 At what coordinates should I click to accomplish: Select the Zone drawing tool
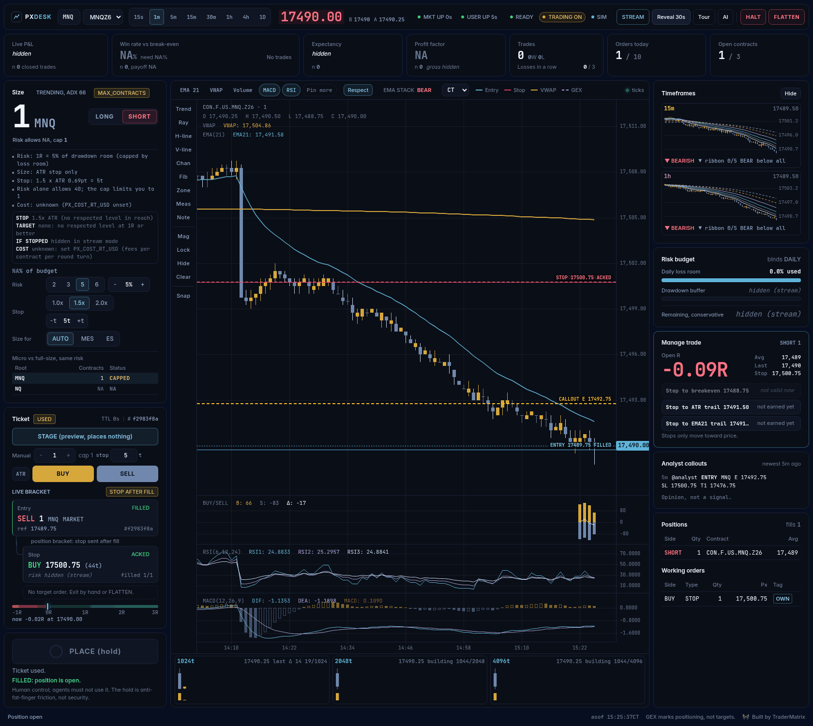click(x=183, y=190)
